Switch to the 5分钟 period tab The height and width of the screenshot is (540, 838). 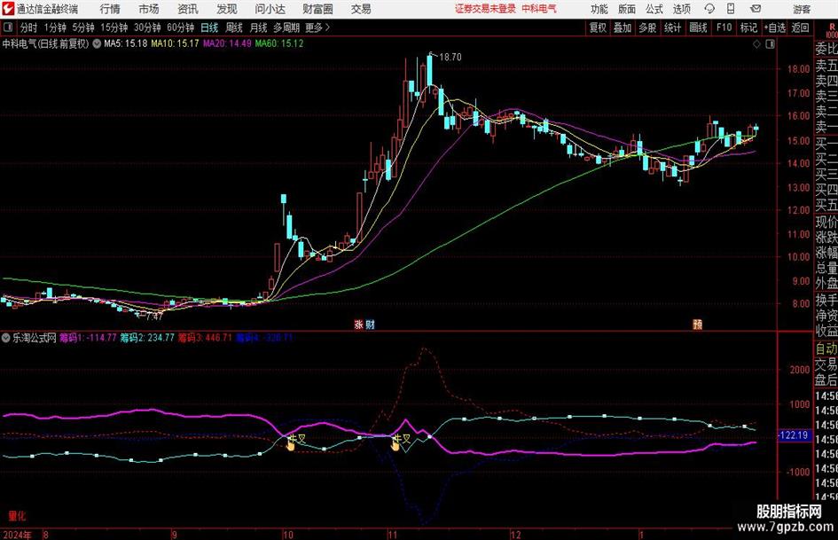click(x=83, y=27)
